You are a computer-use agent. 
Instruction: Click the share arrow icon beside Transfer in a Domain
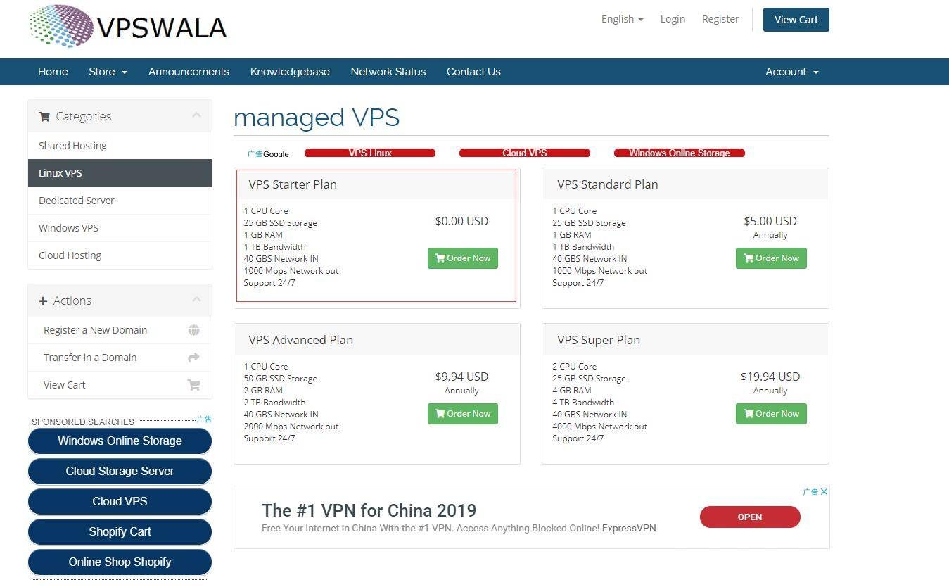coord(193,358)
